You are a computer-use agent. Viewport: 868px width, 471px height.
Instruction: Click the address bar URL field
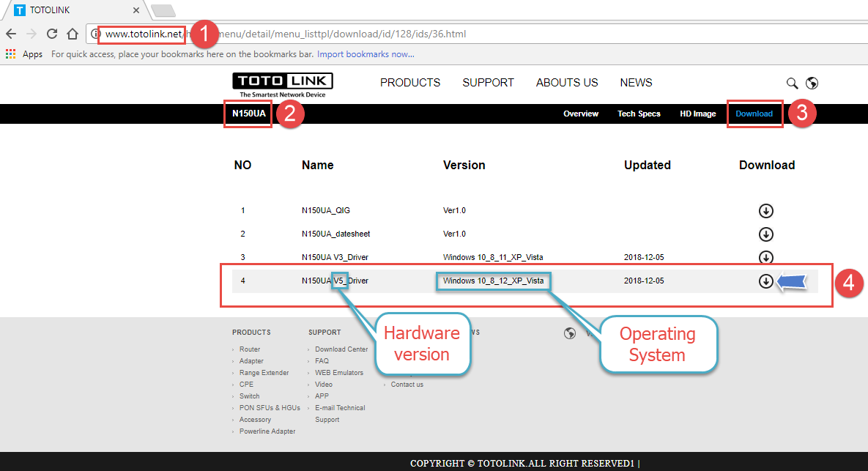pyautogui.click(x=476, y=34)
